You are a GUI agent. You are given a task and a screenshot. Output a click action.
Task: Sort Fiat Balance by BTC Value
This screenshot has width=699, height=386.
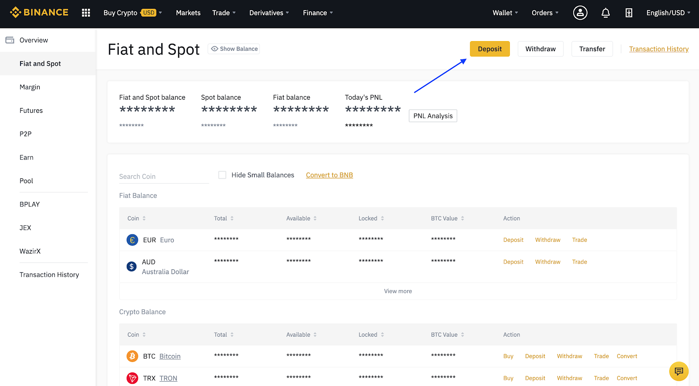pos(448,219)
